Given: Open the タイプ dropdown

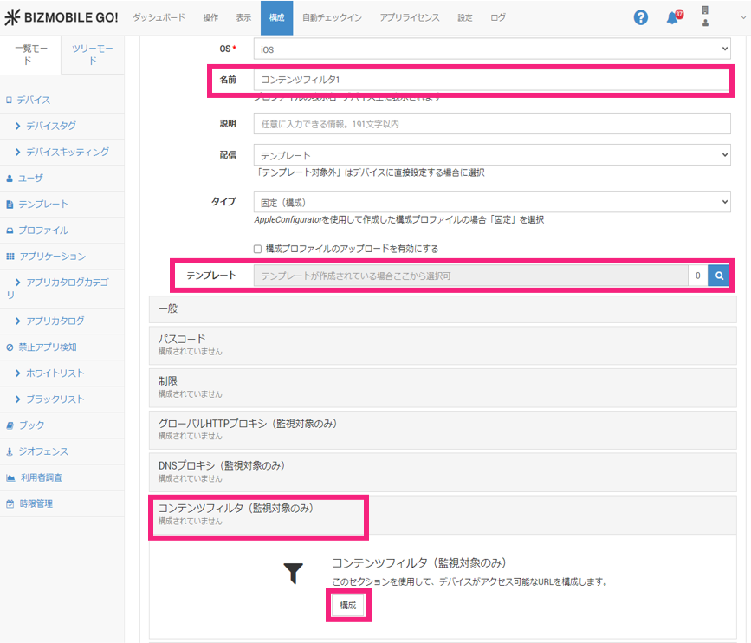Looking at the screenshot, I should [491, 202].
